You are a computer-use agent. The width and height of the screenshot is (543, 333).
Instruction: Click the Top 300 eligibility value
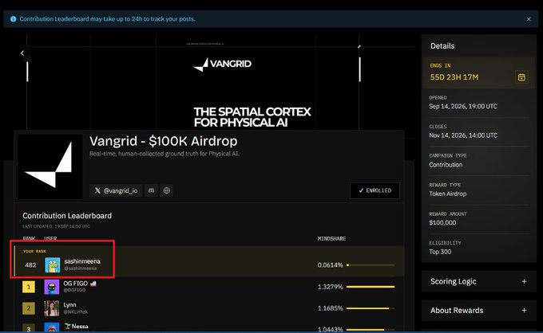click(440, 252)
